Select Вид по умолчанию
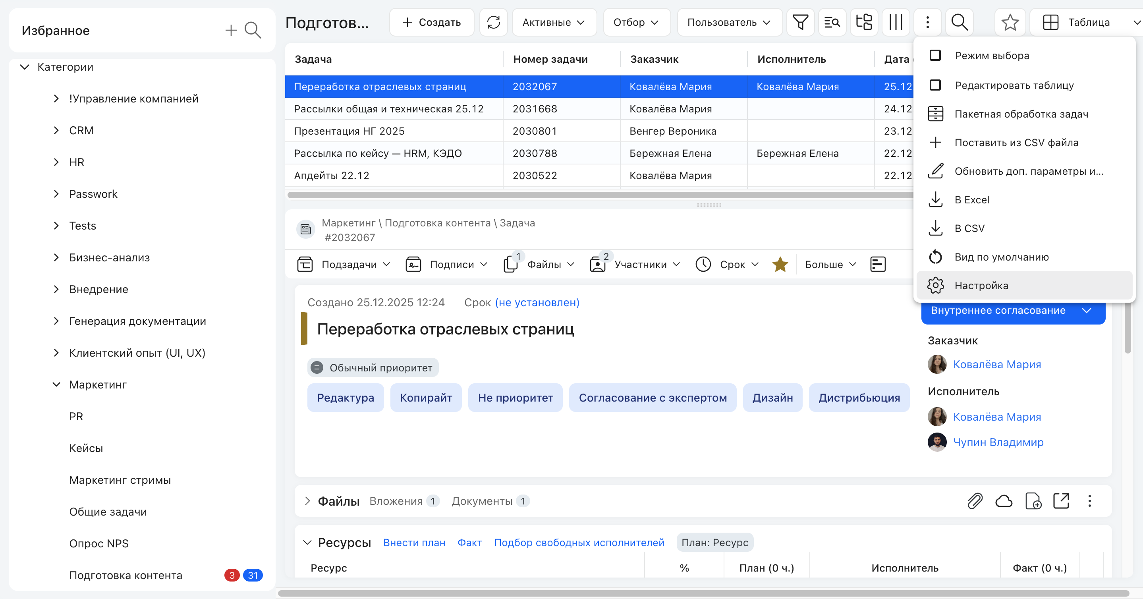 (x=1024, y=257)
